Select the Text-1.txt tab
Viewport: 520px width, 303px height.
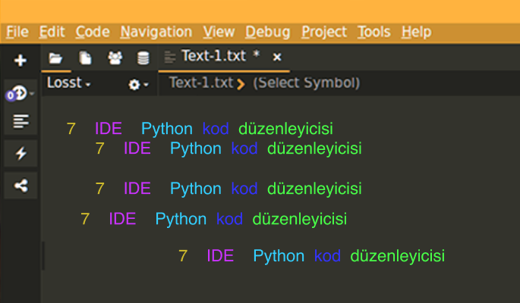coord(215,56)
